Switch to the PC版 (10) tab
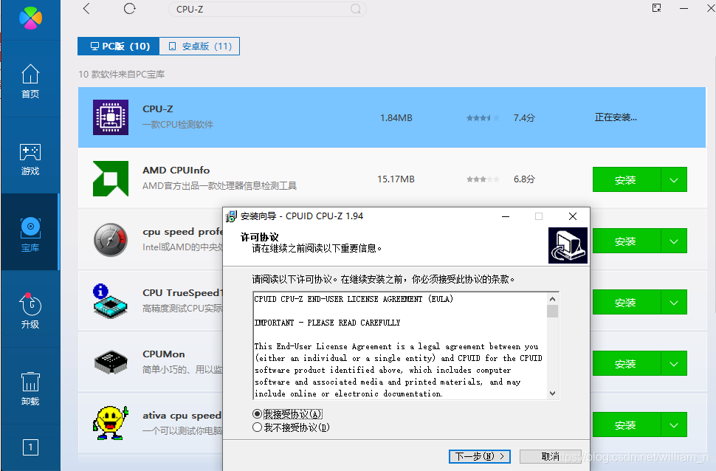Image resolution: width=716 pixels, height=471 pixels. tap(118, 47)
